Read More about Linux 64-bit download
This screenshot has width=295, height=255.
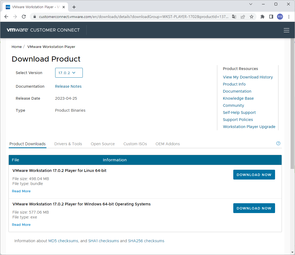point(21,191)
